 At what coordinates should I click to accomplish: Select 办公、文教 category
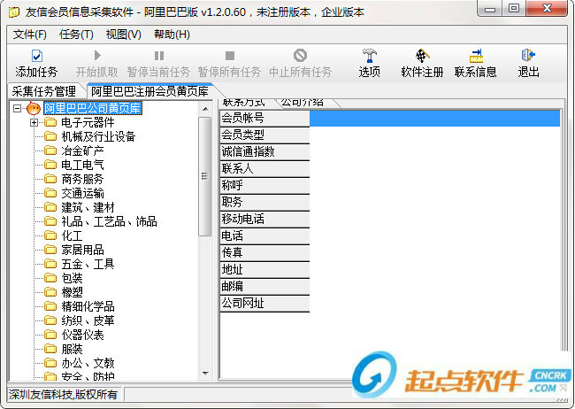click(x=88, y=363)
